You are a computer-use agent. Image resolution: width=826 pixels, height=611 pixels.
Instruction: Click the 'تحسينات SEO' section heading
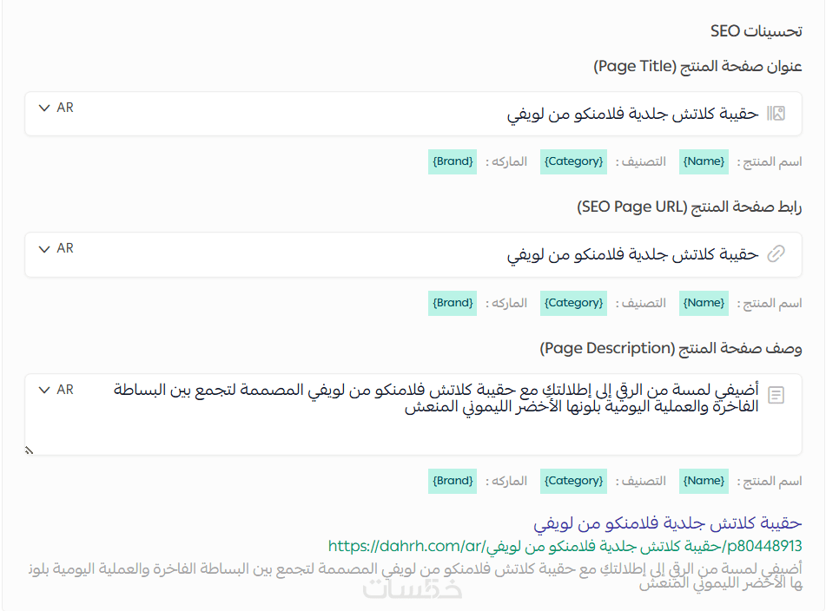point(756,31)
